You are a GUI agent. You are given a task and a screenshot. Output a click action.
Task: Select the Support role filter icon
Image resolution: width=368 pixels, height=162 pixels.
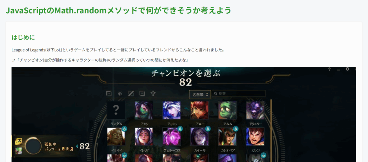(153, 94)
